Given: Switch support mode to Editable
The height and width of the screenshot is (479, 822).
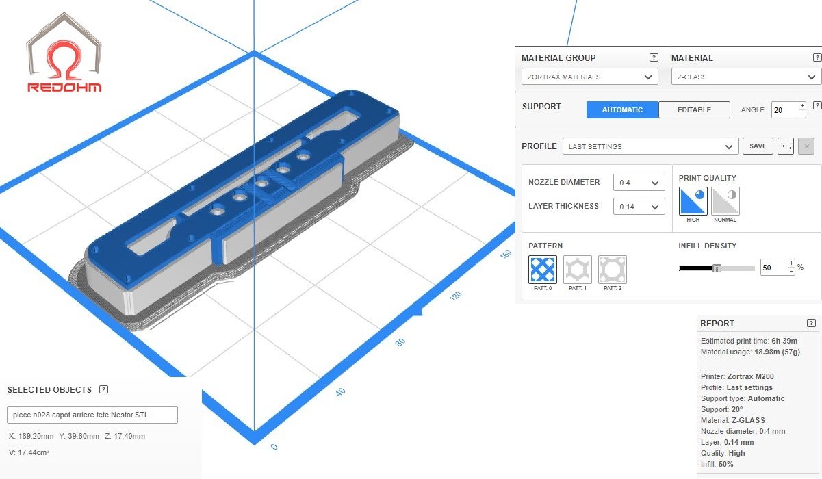Looking at the screenshot, I should [x=694, y=109].
